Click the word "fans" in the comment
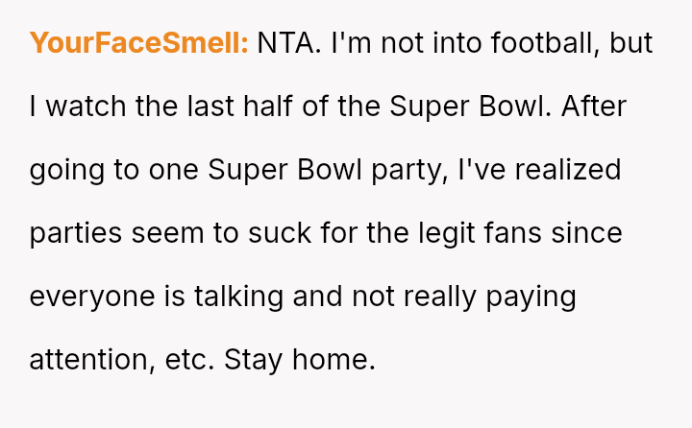692x428 pixels. coord(525,233)
